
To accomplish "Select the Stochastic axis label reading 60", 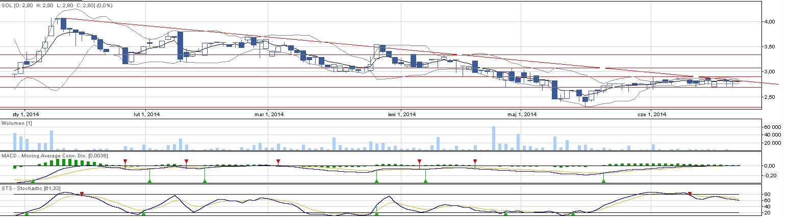I will pos(766,201).
